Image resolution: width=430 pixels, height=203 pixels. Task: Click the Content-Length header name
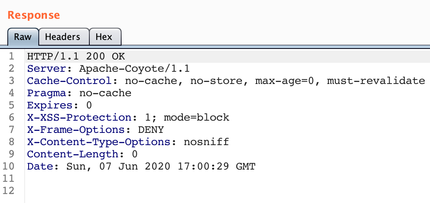(73, 154)
